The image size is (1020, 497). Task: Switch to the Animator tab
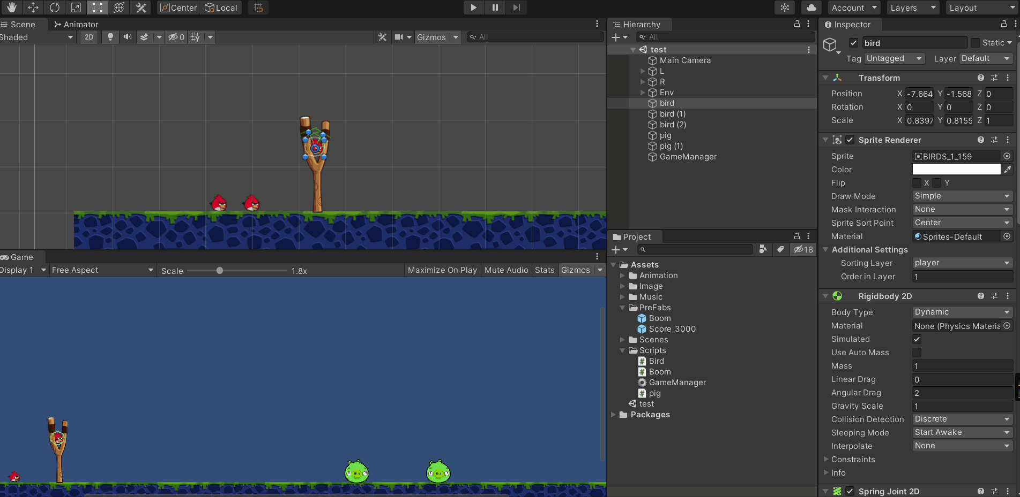(76, 24)
